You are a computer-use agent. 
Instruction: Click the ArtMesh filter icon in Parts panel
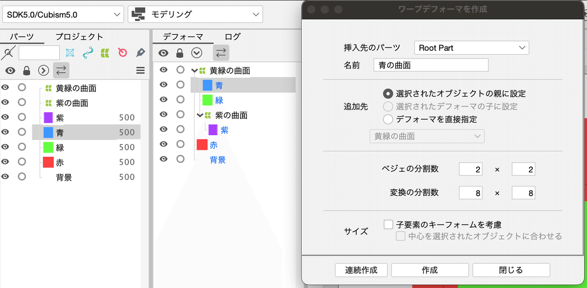tap(70, 53)
